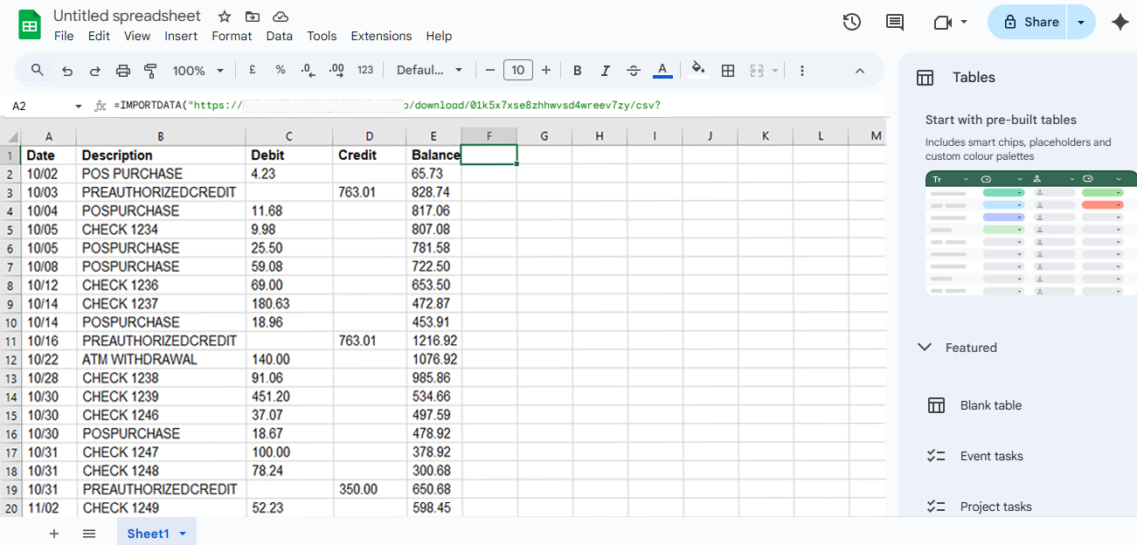Open the Default font dropdown
1137x545 pixels.
point(429,70)
